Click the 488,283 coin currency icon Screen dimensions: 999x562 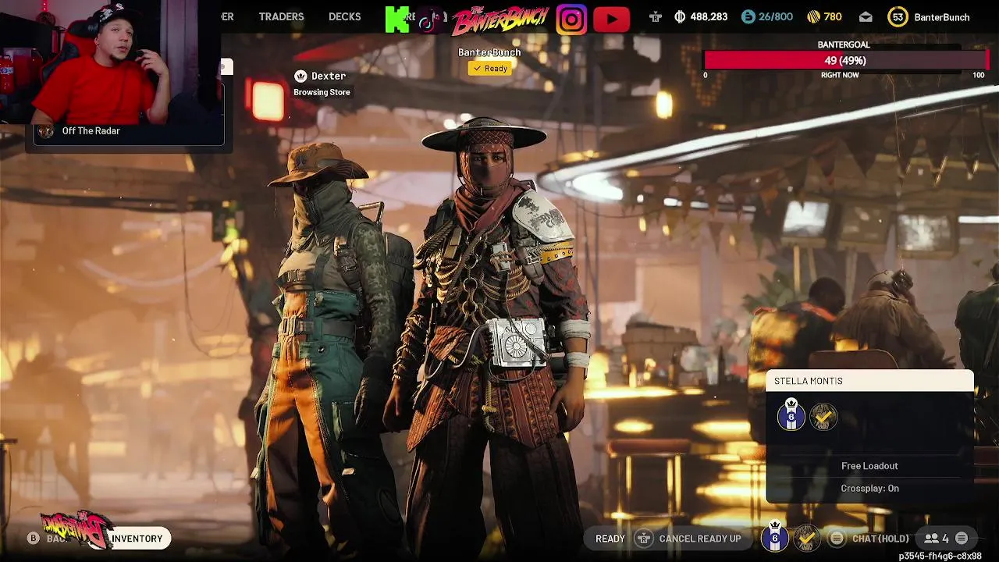[679, 16]
